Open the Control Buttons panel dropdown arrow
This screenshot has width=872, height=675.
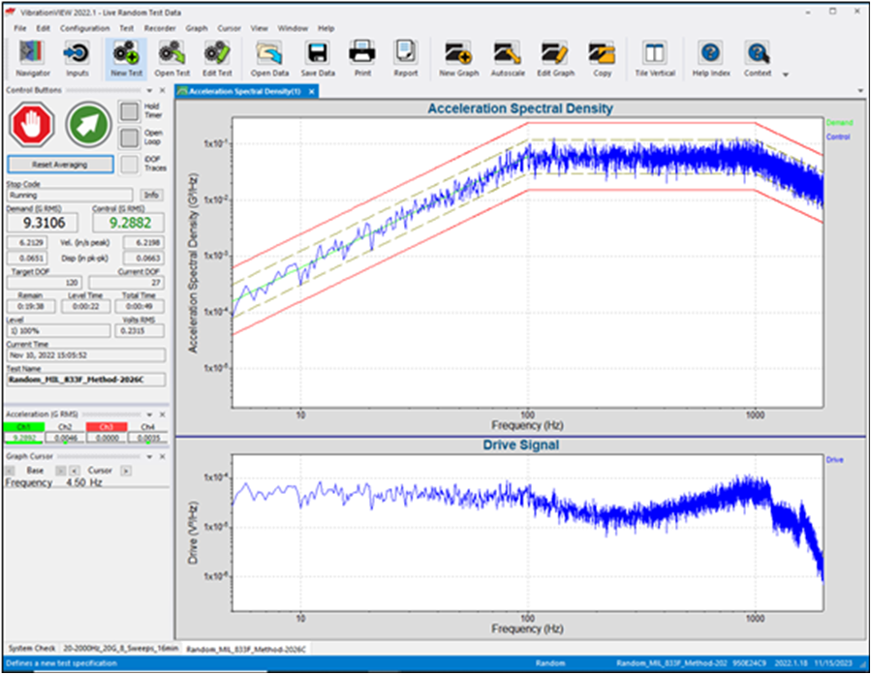tap(151, 90)
